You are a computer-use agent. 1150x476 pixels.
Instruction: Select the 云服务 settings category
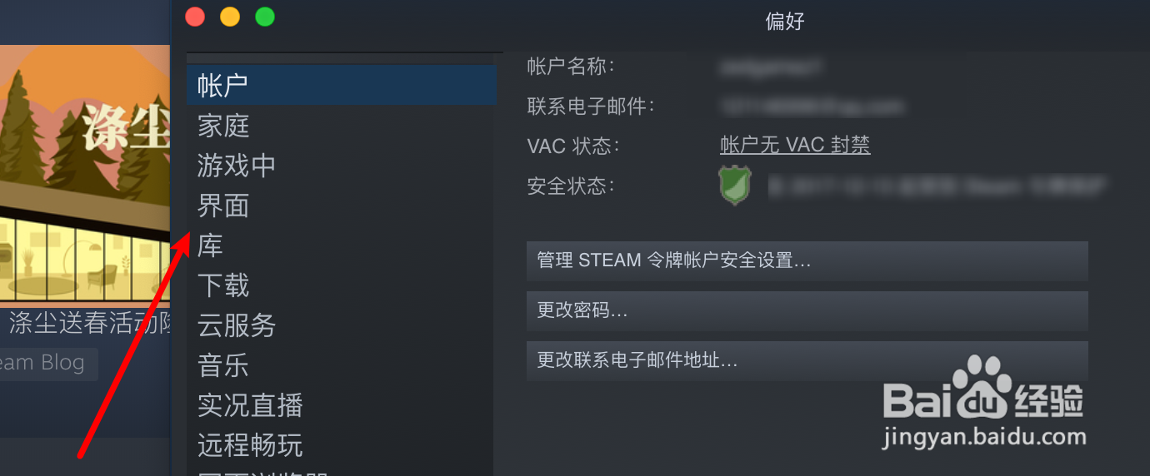342,325
